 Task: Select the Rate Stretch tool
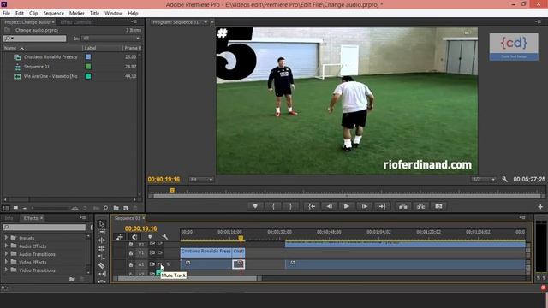101,257
